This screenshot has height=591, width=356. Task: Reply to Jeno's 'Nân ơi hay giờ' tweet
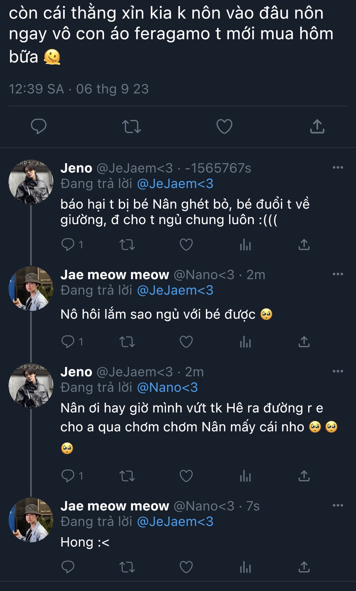coord(68,476)
